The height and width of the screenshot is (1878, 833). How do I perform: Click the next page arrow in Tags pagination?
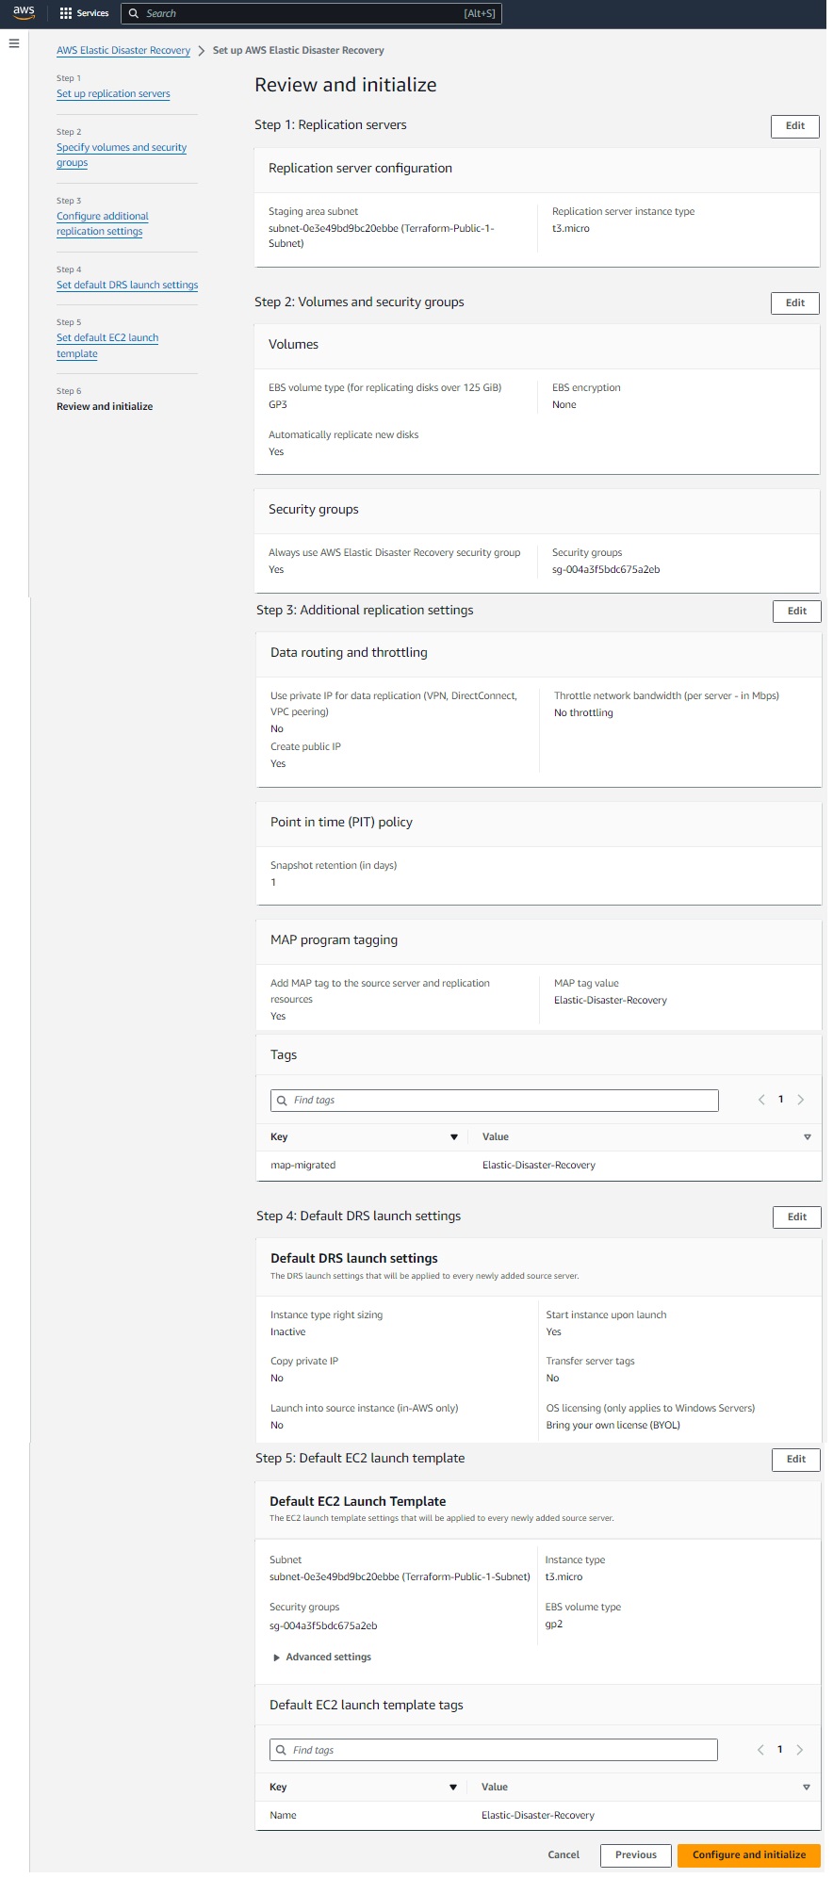pos(801,1100)
